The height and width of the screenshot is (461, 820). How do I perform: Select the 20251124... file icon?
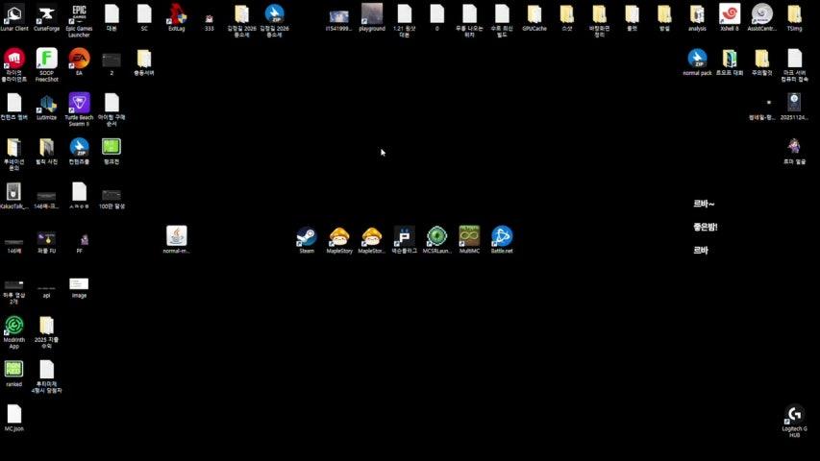coord(794,103)
